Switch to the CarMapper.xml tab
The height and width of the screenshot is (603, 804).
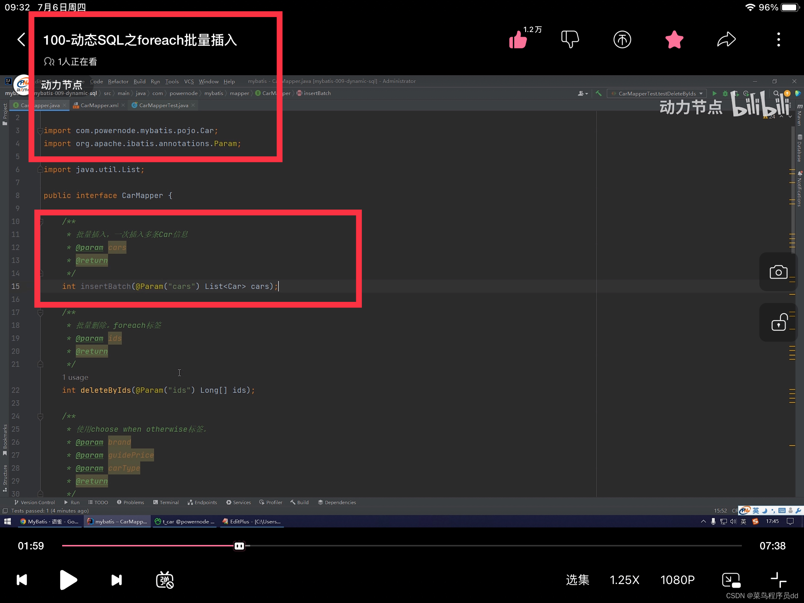[x=99, y=105]
